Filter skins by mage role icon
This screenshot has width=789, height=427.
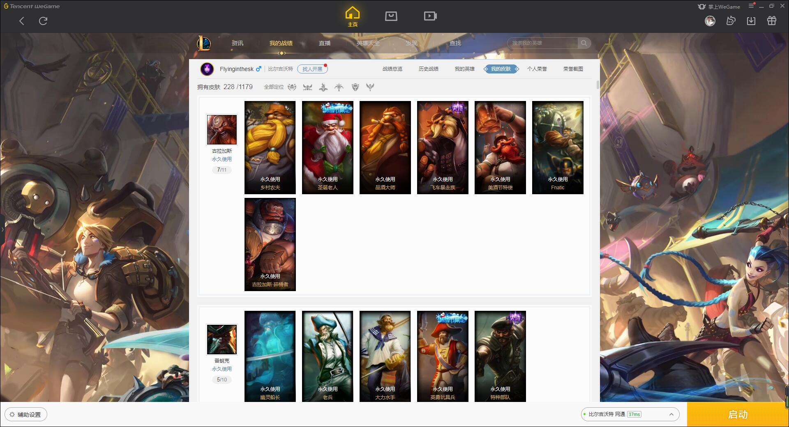[x=323, y=87]
